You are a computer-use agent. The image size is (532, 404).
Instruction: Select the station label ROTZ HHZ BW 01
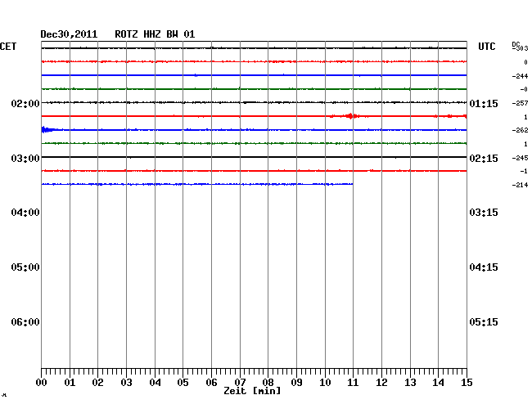click(x=155, y=34)
